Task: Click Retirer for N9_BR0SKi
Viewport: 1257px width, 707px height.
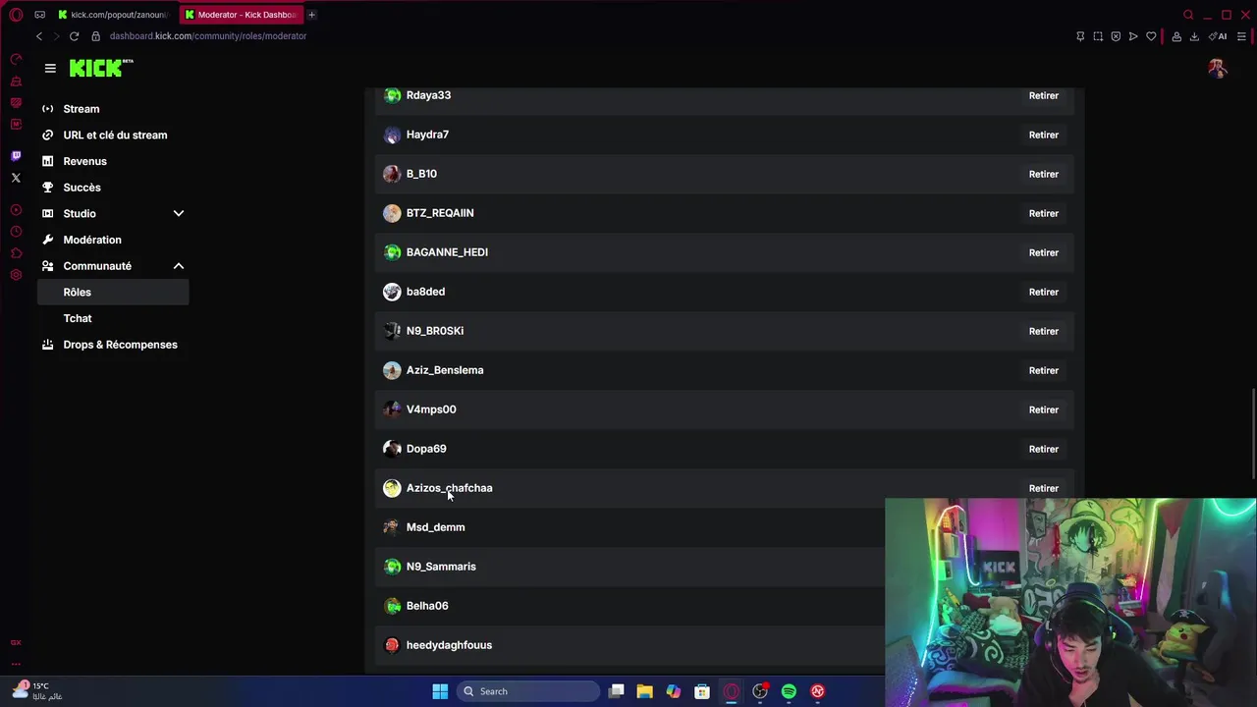Action: coord(1043,331)
